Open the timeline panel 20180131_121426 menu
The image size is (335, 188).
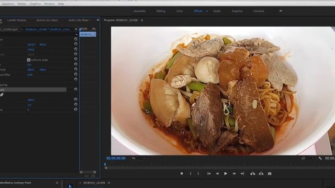(x=109, y=183)
